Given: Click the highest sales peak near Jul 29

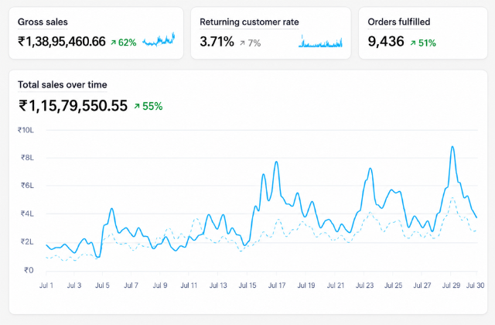Looking at the screenshot, I should (452, 146).
